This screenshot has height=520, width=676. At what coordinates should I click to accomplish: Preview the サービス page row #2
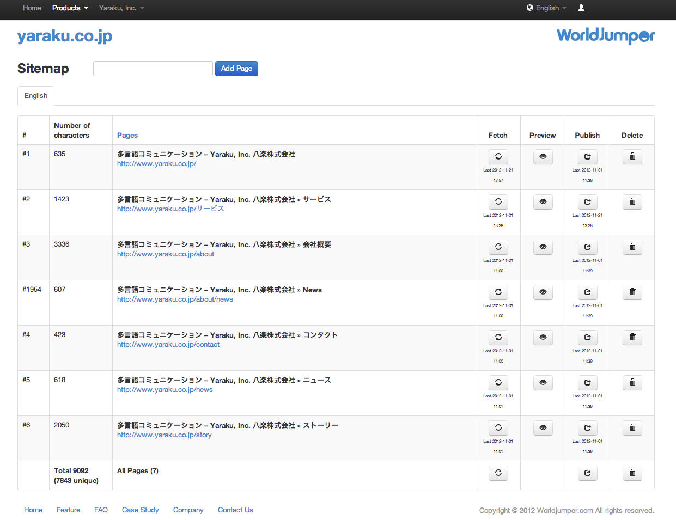(x=543, y=201)
